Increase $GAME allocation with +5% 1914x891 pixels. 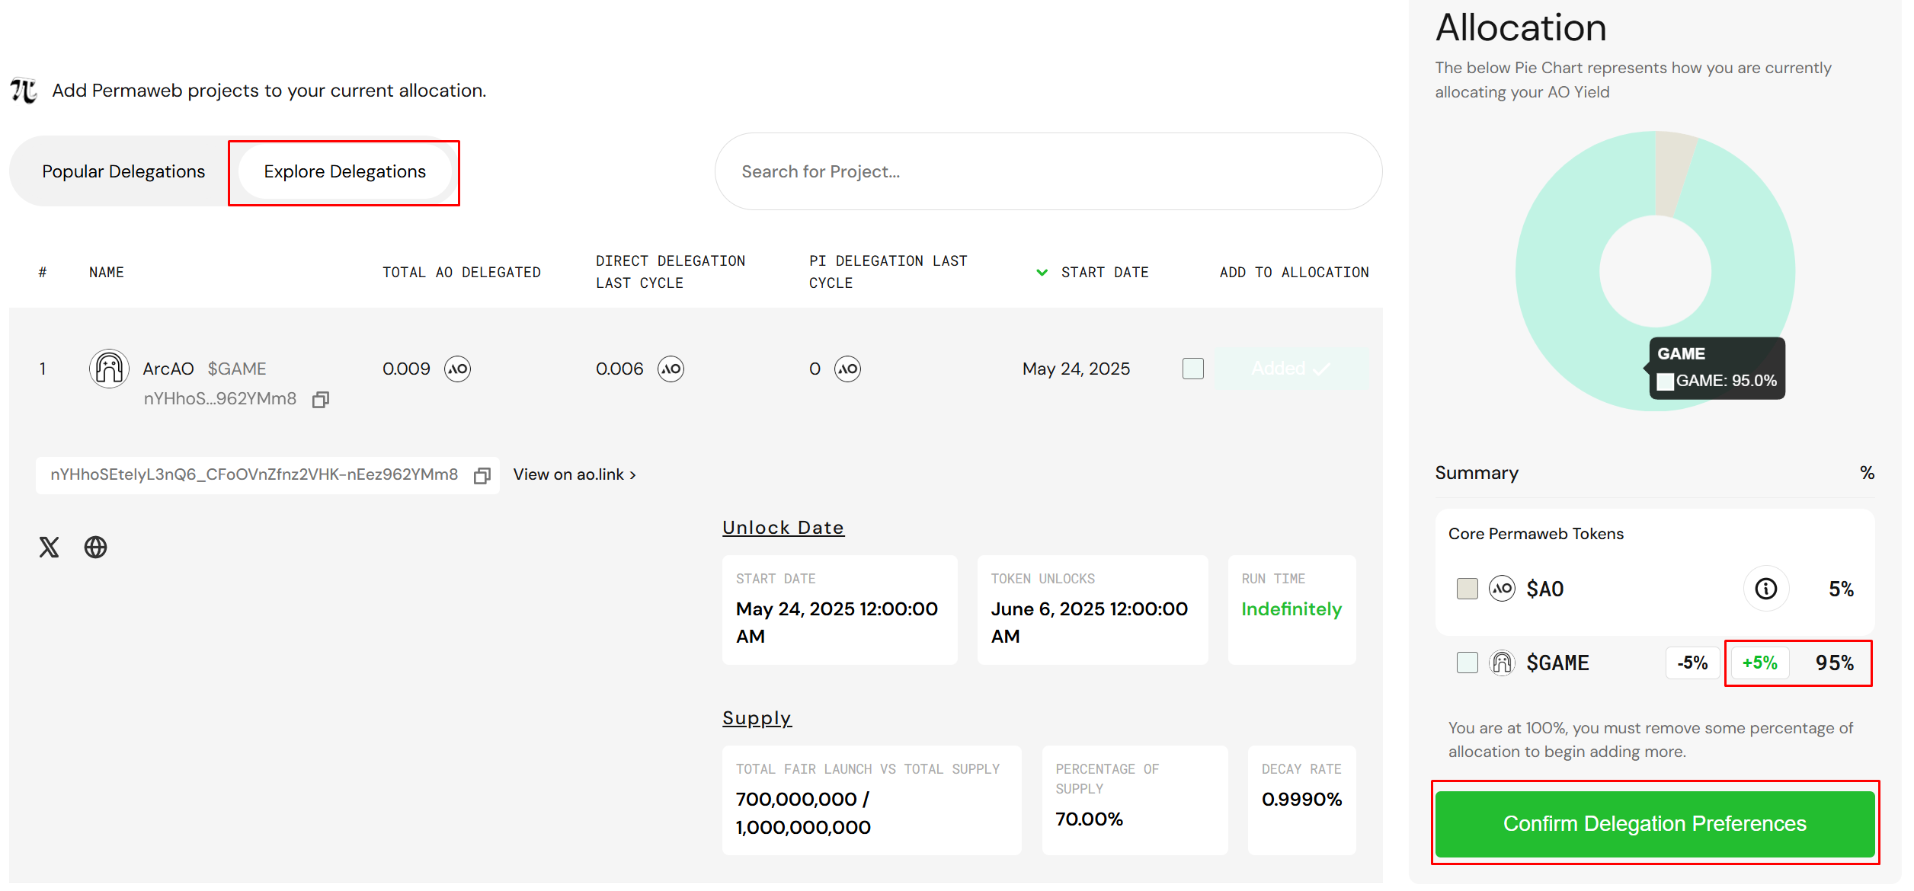click(1759, 663)
